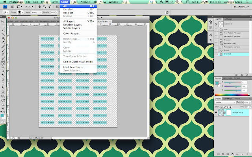Toggle history brush source for New state
The width and height of the screenshot is (252, 157).
(x=216, y=30)
